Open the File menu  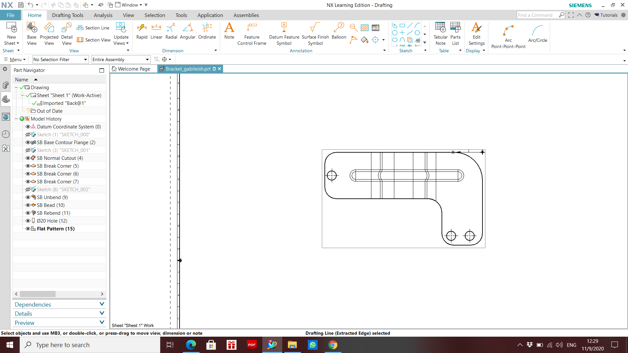coord(10,15)
